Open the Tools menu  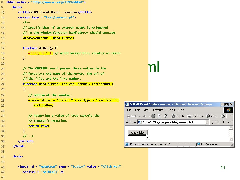point(172,110)
